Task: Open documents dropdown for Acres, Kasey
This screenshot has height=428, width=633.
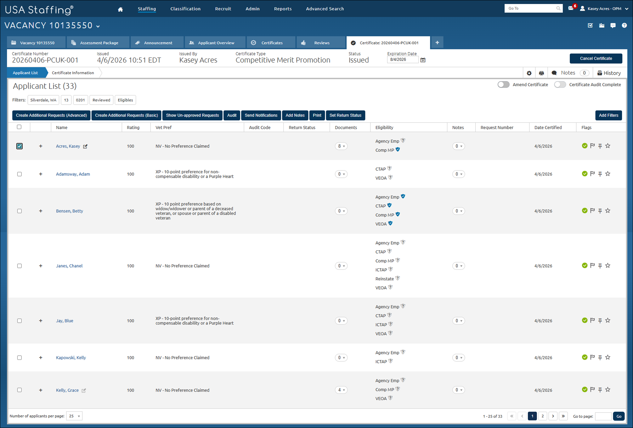Action: tap(341, 146)
